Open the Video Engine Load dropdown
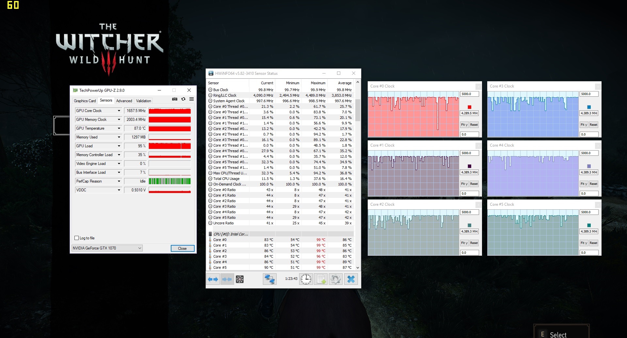The image size is (627, 338). click(119, 164)
